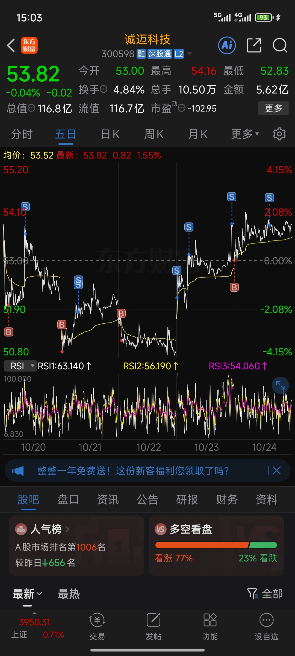Image resolution: width=295 pixels, height=656 pixels.
Task: Tap the L2 level badge
Action: [x=179, y=54]
